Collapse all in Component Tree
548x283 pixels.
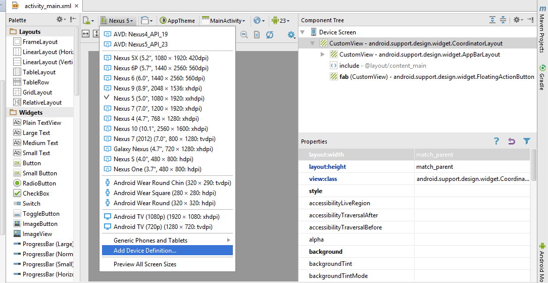(503, 20)
